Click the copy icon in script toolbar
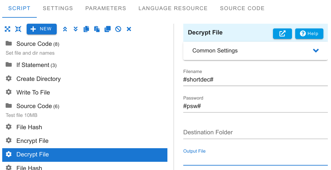Screen dimensions: 331x170 86,29
